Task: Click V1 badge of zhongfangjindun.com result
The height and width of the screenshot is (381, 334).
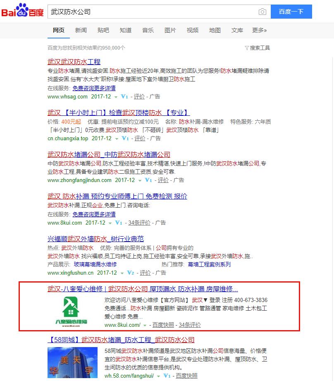Action: click(148, 180)
